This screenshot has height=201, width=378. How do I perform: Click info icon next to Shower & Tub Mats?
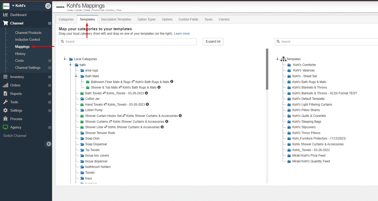[159, 87]
